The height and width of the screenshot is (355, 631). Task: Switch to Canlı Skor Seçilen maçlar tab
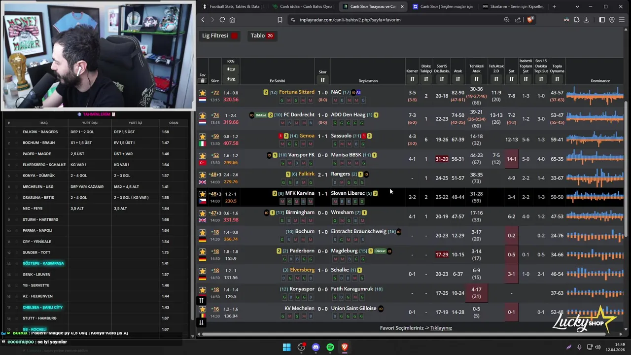(x=443, y=6)
